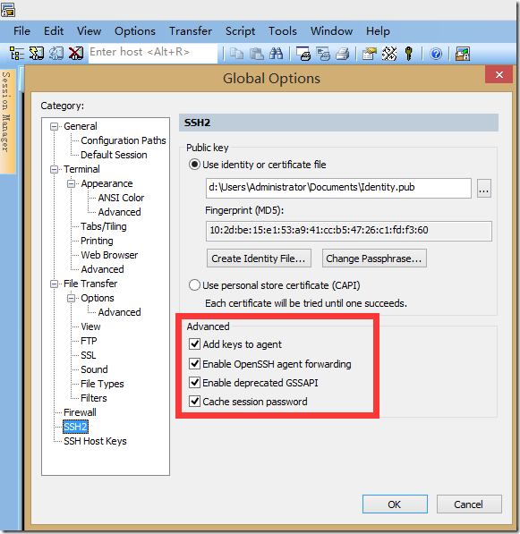
Task: Open the Edit menu
Action: click(x=54, y=31)
